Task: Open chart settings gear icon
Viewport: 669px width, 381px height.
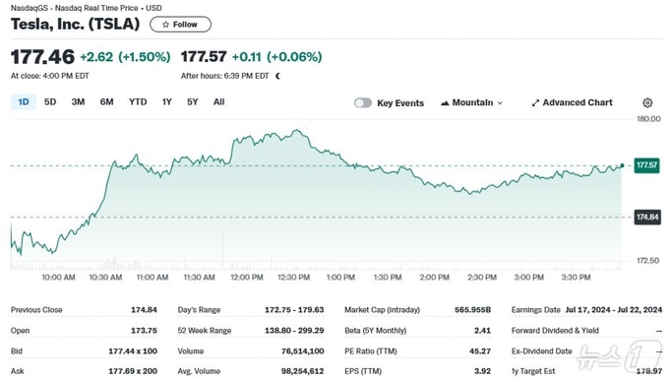Action: (x=647, y=103)
